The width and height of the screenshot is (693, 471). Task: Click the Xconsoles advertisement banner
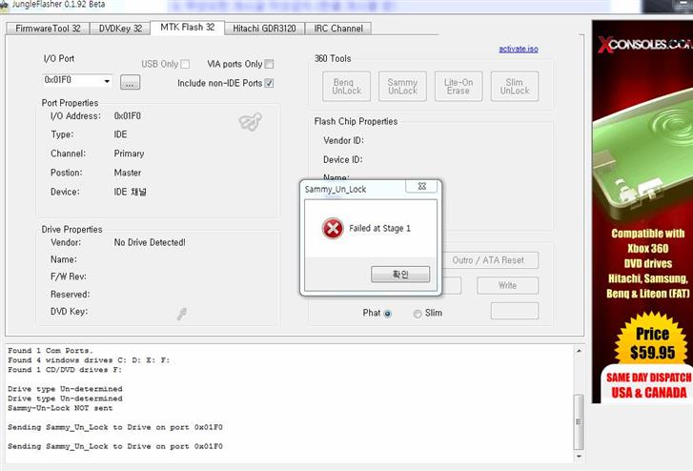(642, 212)
